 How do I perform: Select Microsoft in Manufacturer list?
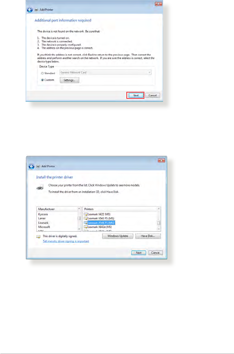tap(44, 227)
